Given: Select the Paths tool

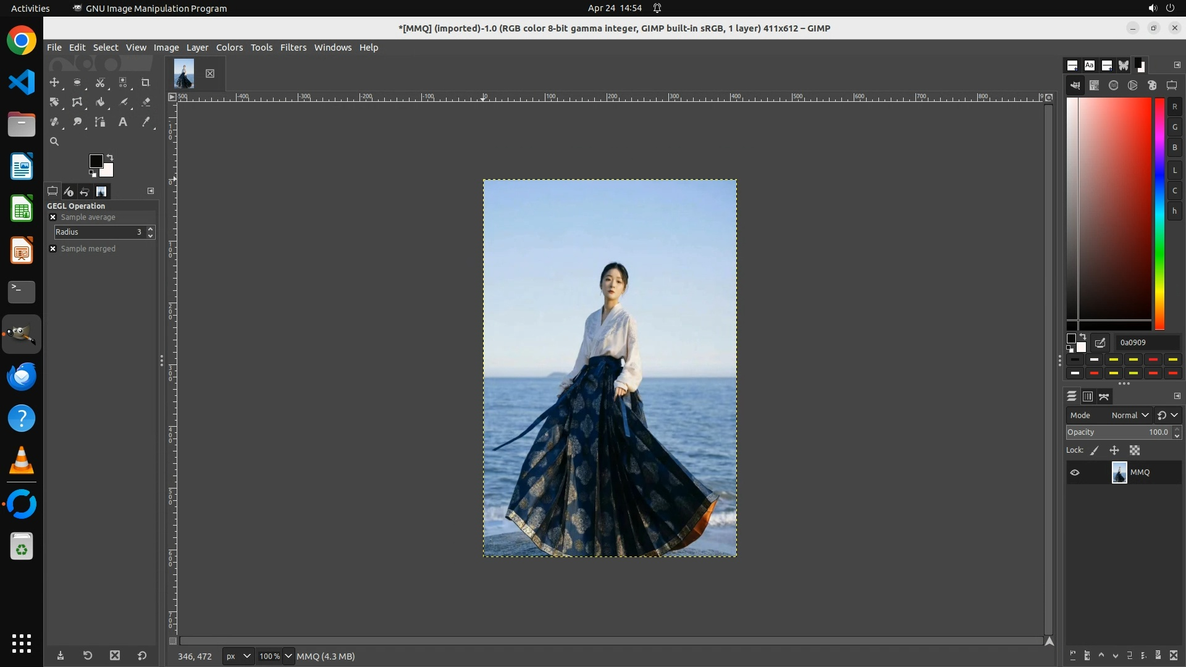Looking at the screenshot, I should pyautogui.click(x=100, y=122).
